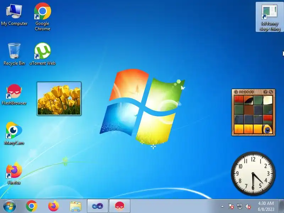Select the ManyCam desktop shortcut
This screenshot has width=284, height=213.
click(x=14, y=134)
